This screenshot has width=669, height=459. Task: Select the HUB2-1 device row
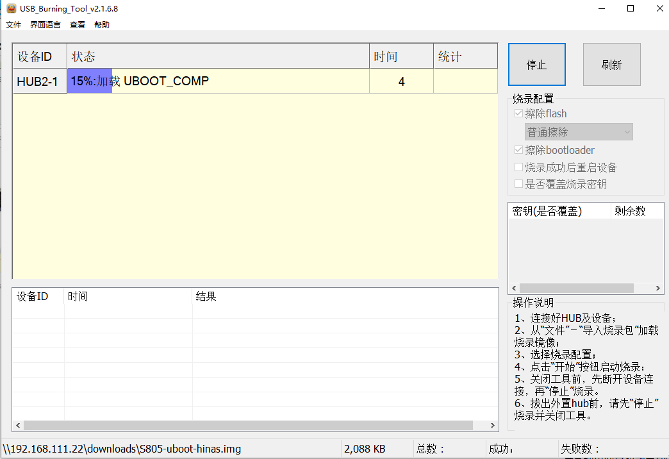pyautogui.click(x=40, y=82)
